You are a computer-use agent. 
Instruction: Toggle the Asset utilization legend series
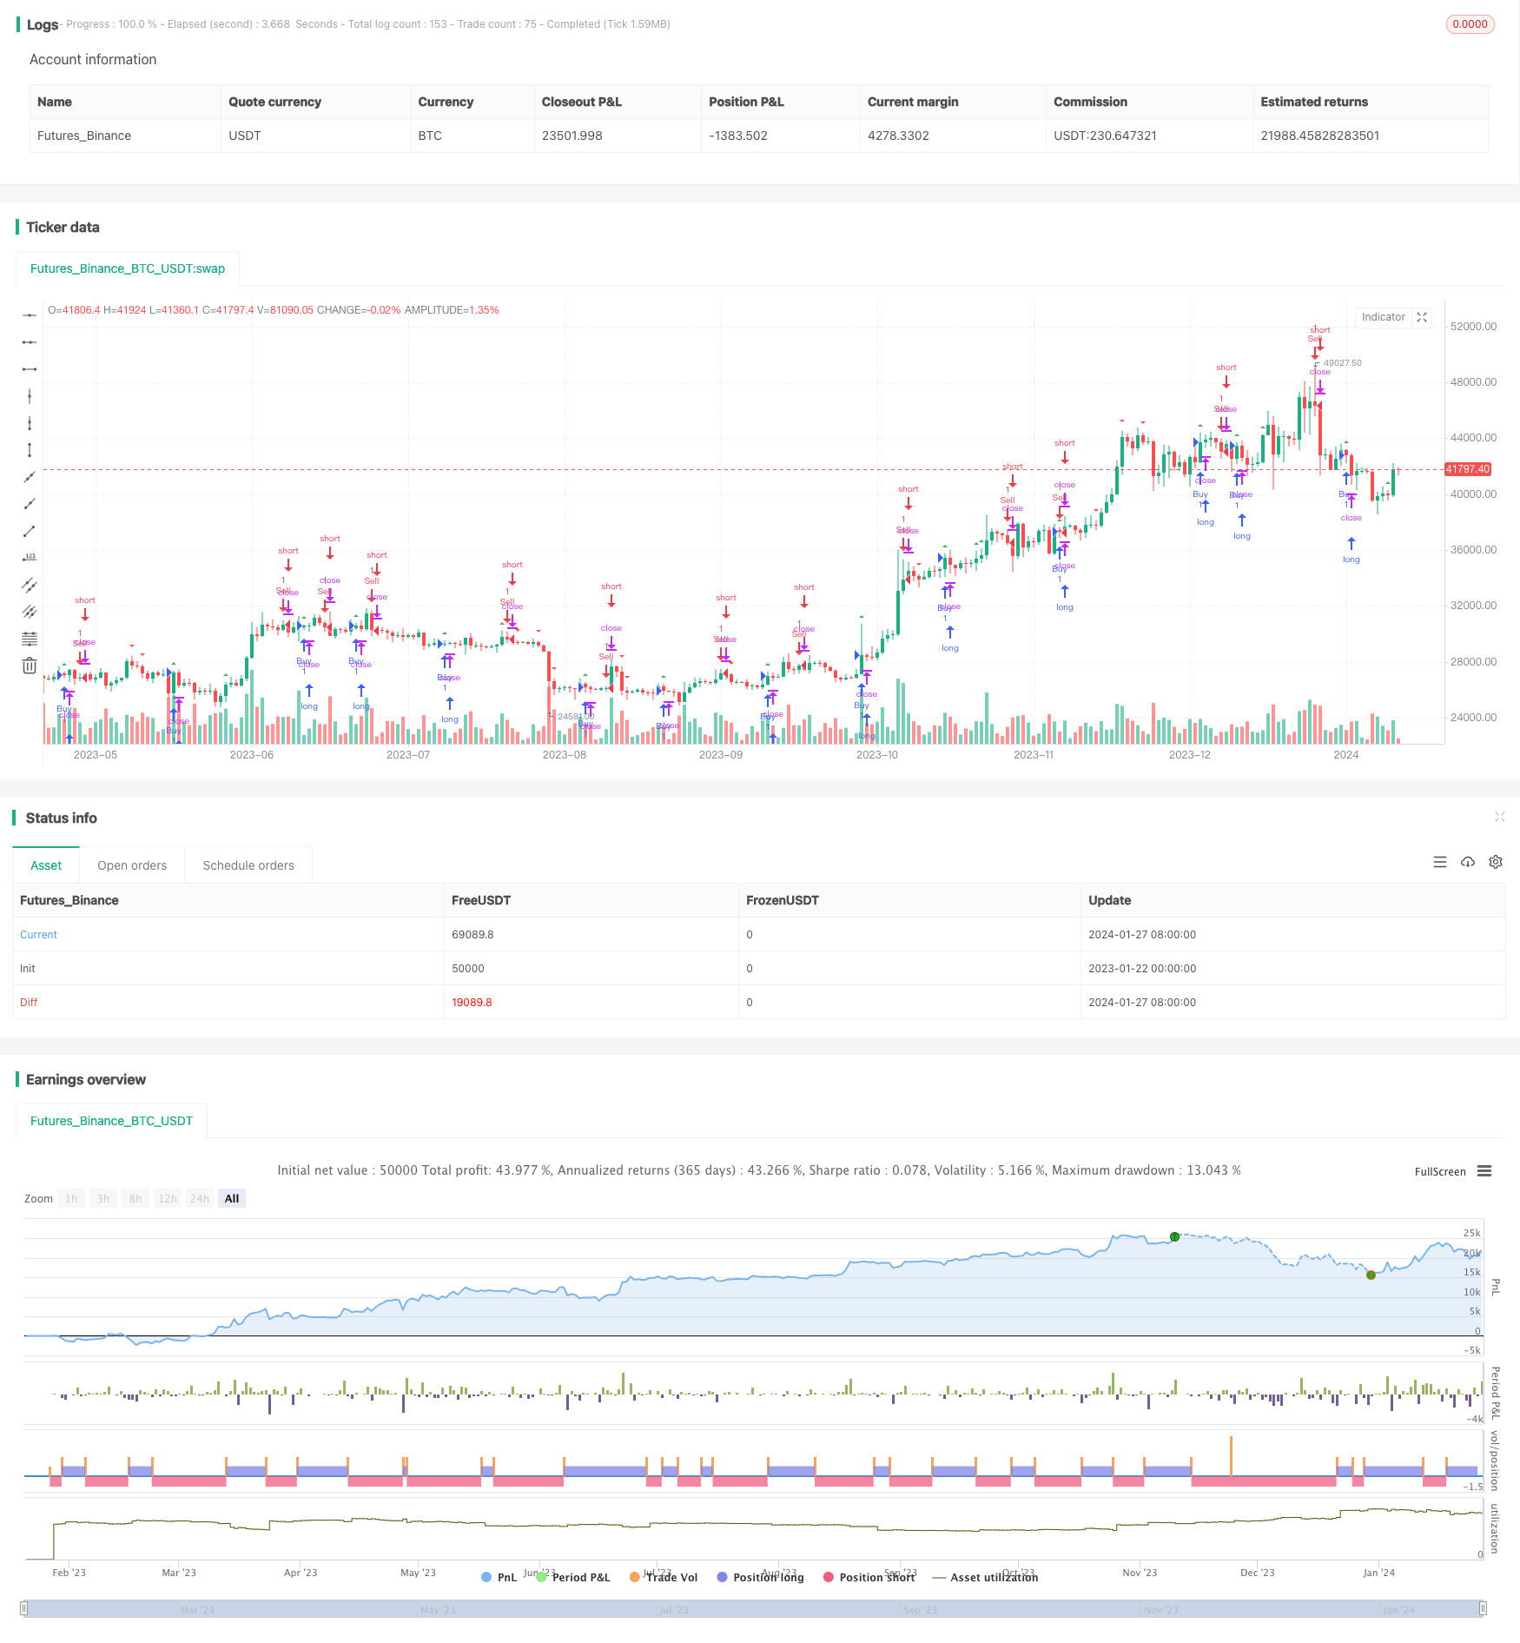coord(985,1577)
